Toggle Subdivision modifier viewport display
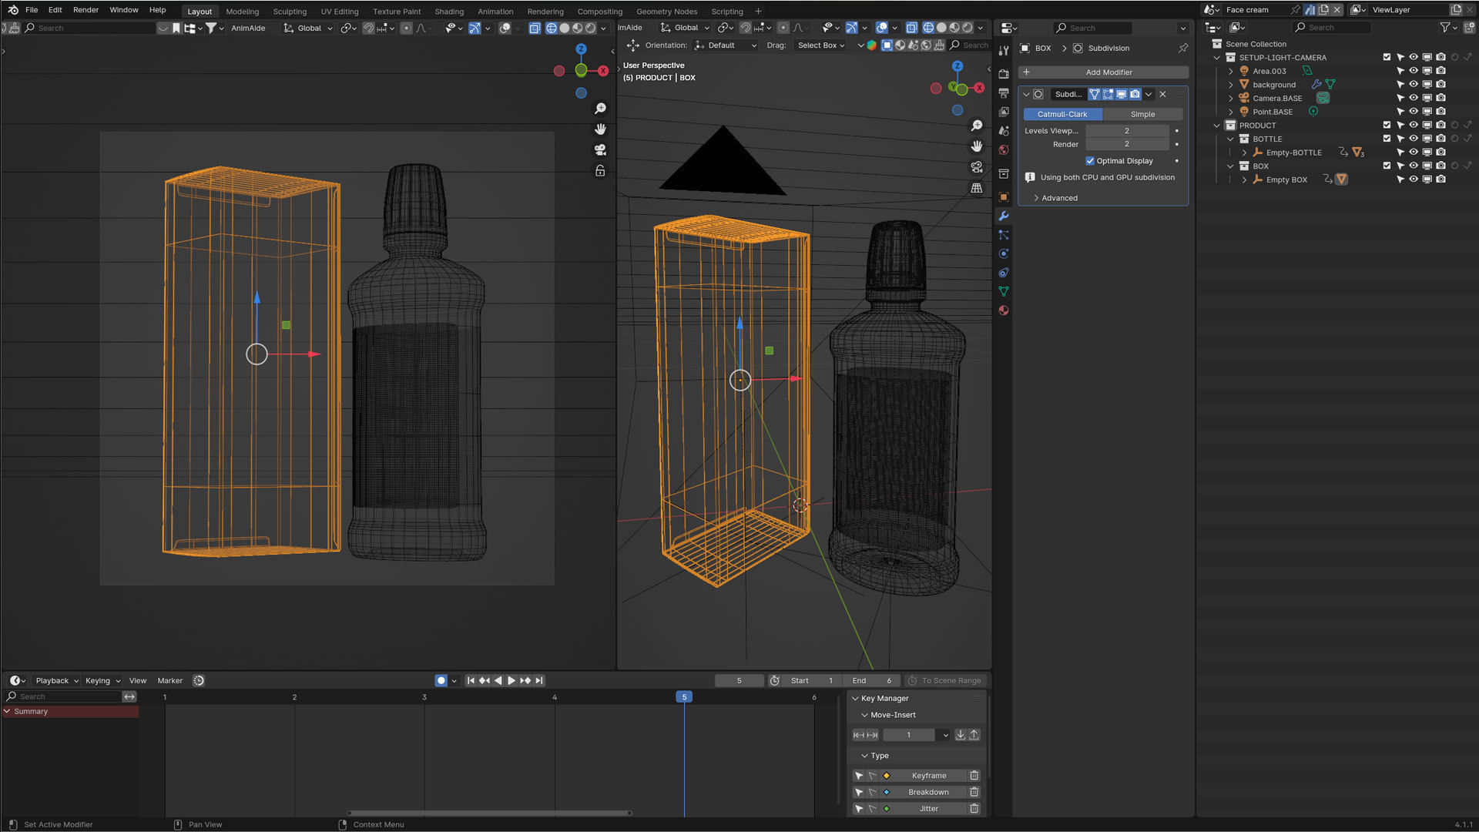This screenshot has width=1479, height=832. [1122, 94]
